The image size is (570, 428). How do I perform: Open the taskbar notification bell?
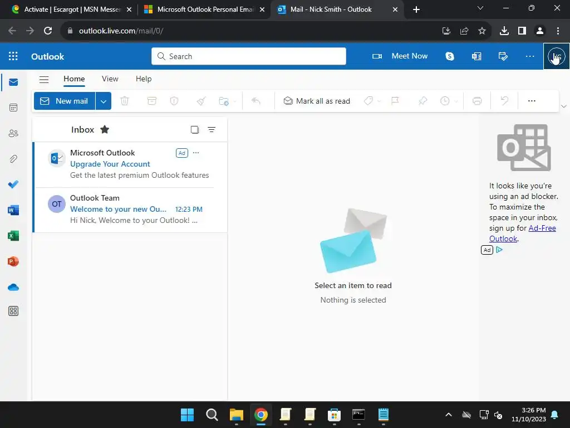coord(555,415)
